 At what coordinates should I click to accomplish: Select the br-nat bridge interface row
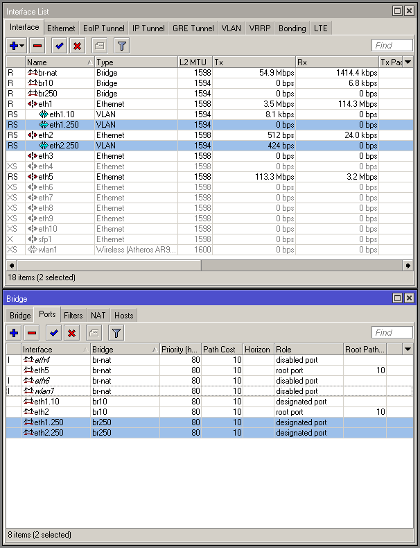[49, 73]
